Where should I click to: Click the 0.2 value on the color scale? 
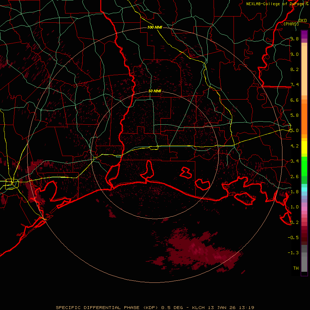pos(294,223)
